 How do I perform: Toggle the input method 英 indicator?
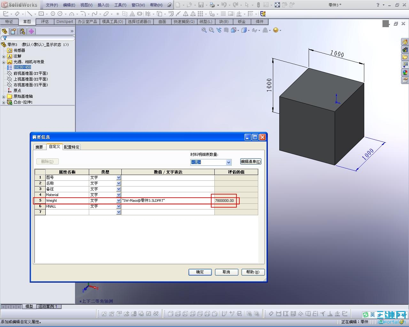372,315
